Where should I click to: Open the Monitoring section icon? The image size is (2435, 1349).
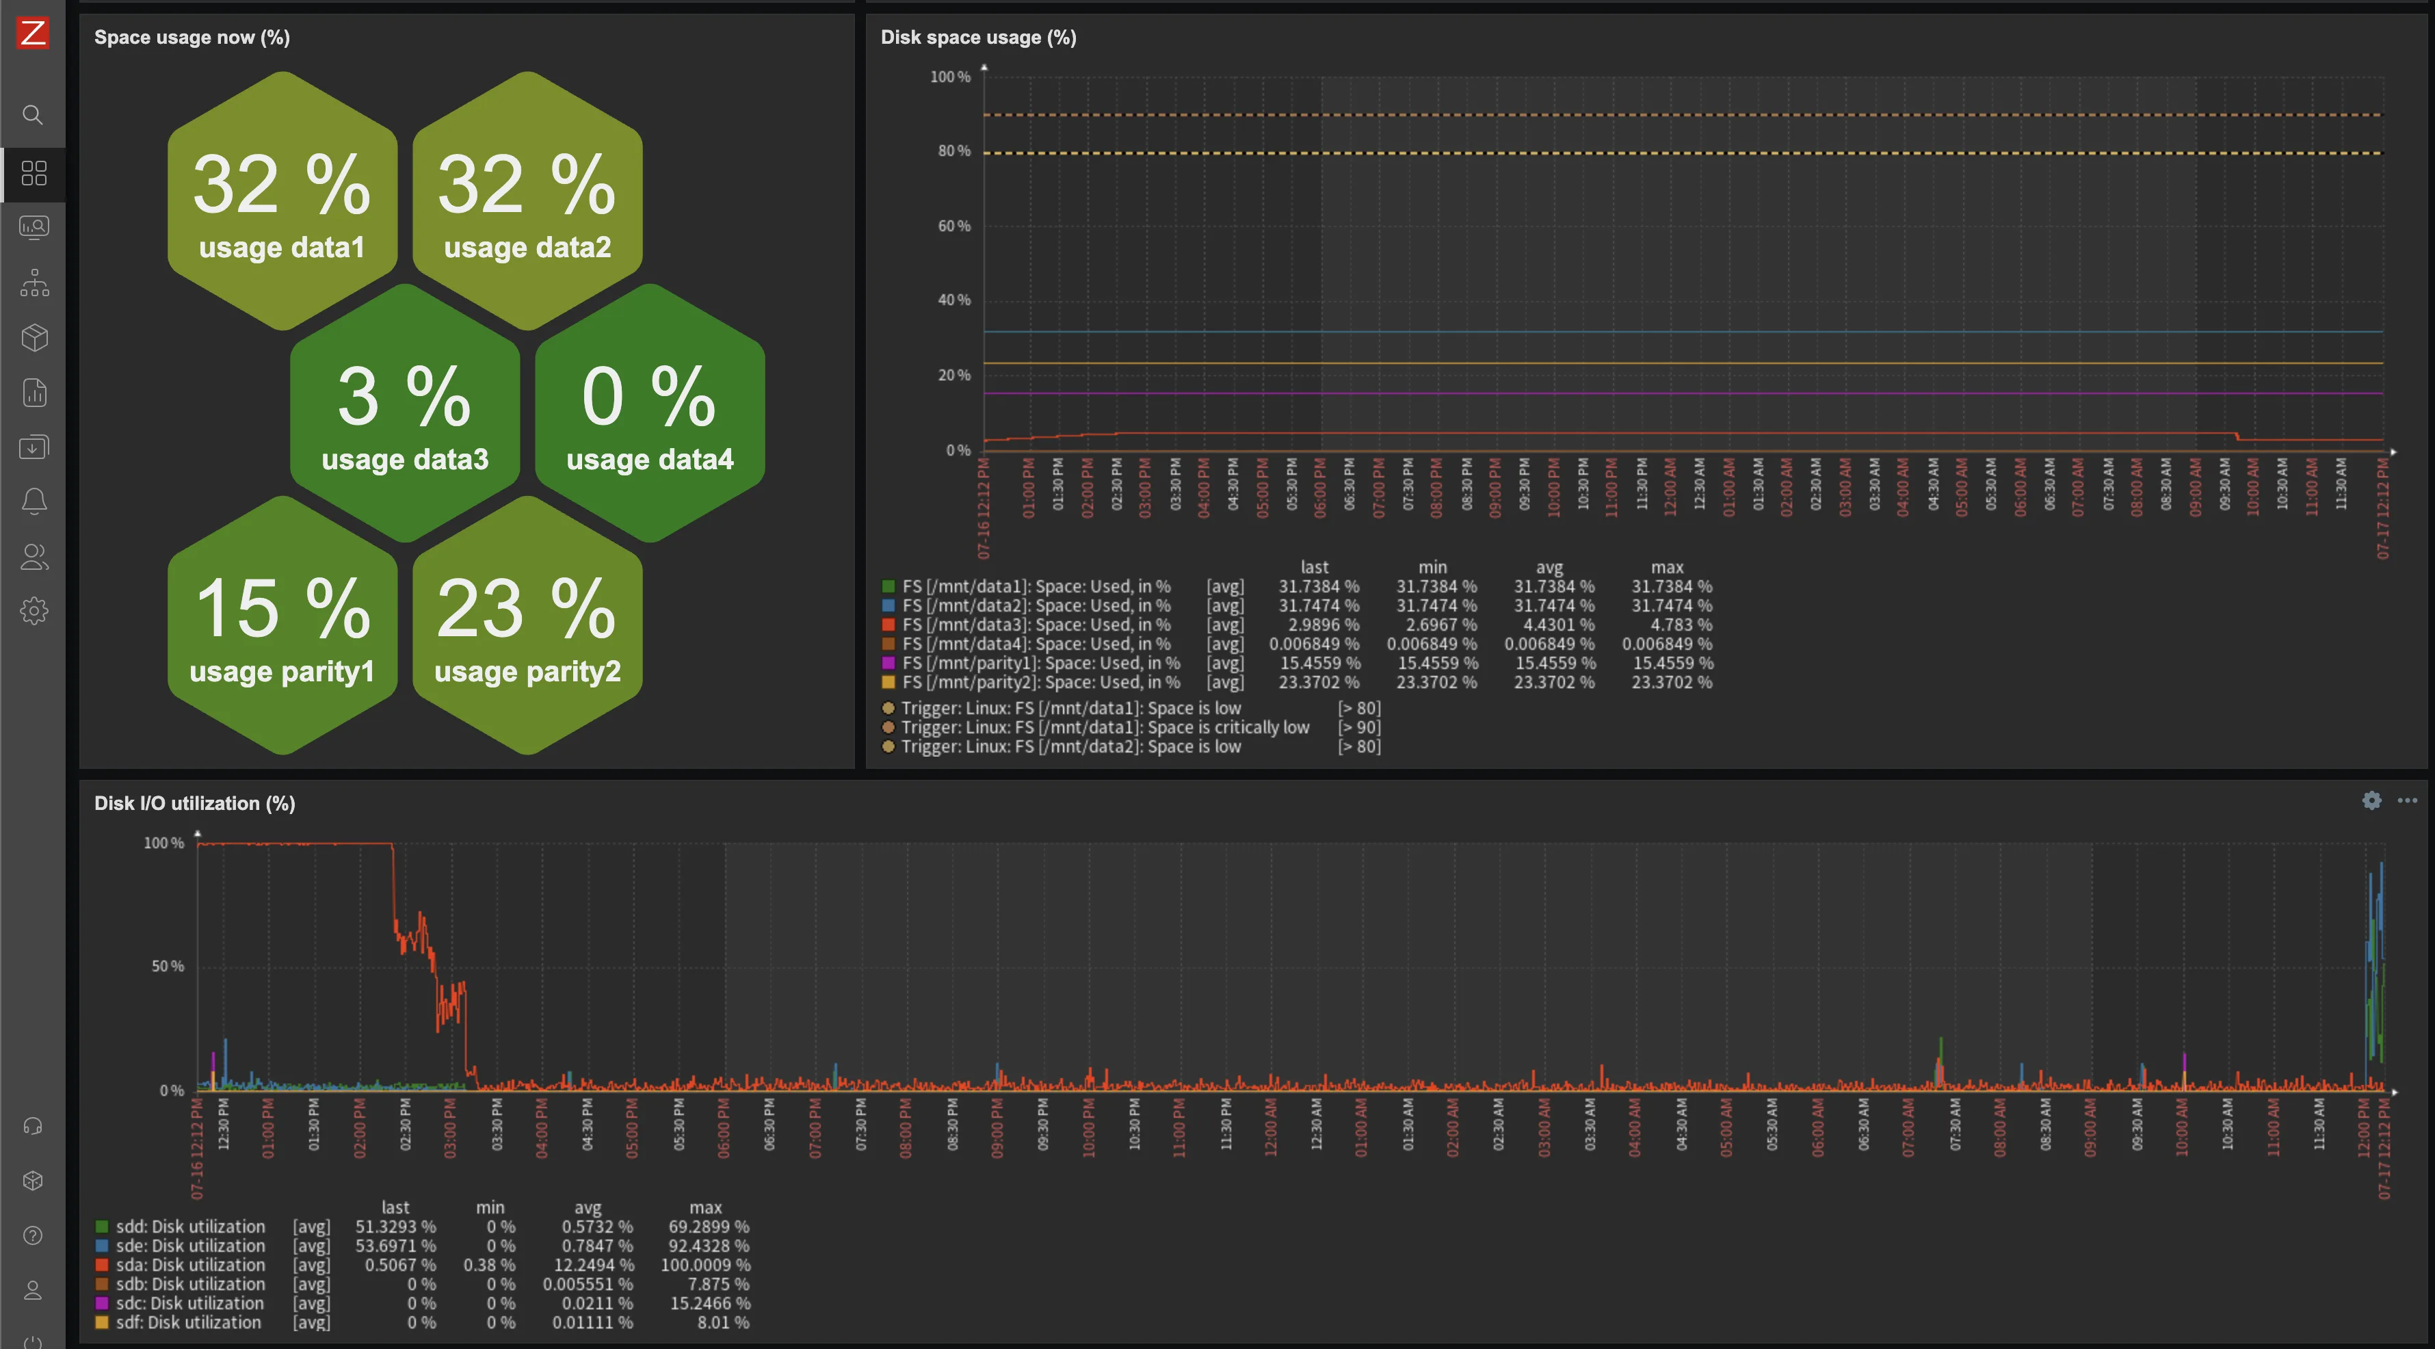[34, 228]
